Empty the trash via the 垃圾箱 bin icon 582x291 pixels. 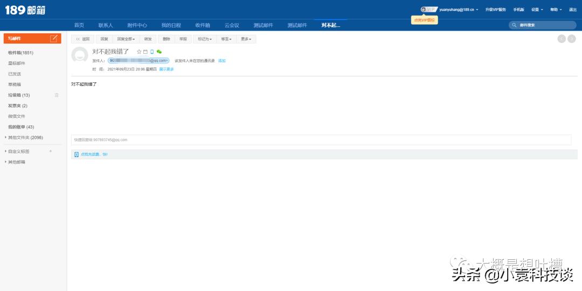tap(57, 95)
